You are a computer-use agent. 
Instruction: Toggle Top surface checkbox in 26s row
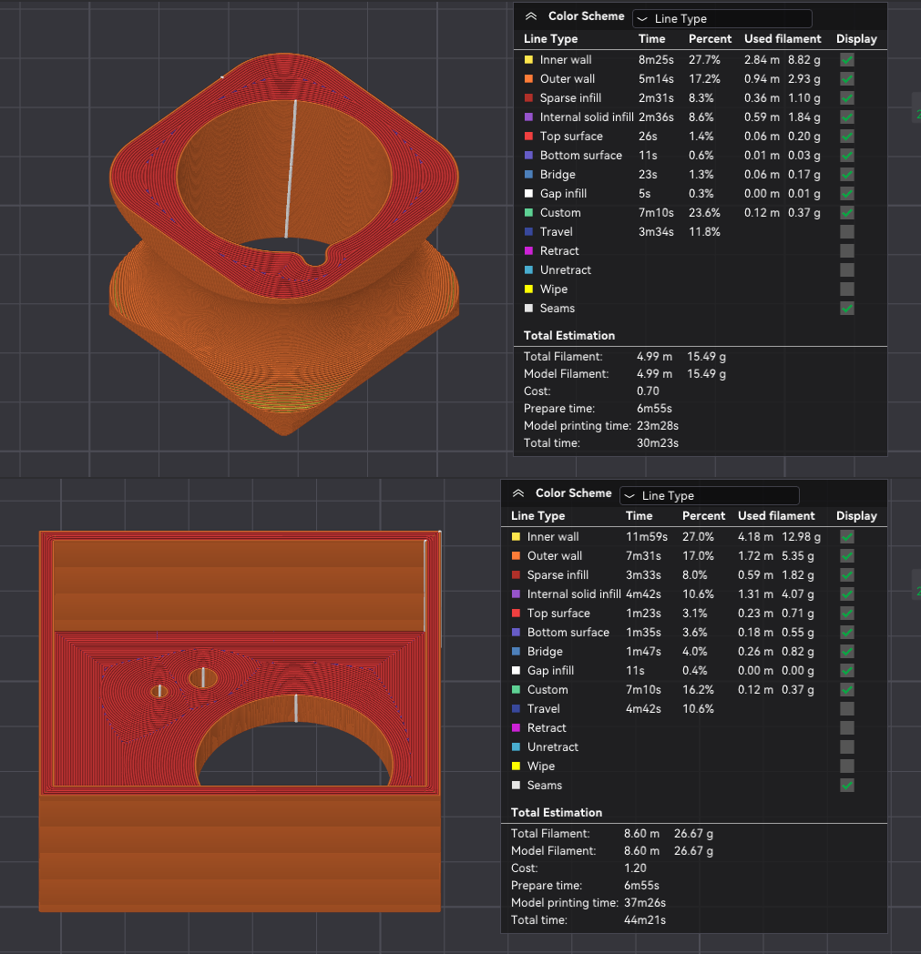click(x=846, y=137)
